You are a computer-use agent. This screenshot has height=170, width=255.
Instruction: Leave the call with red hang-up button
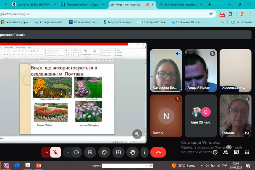(x=158, y=152)
